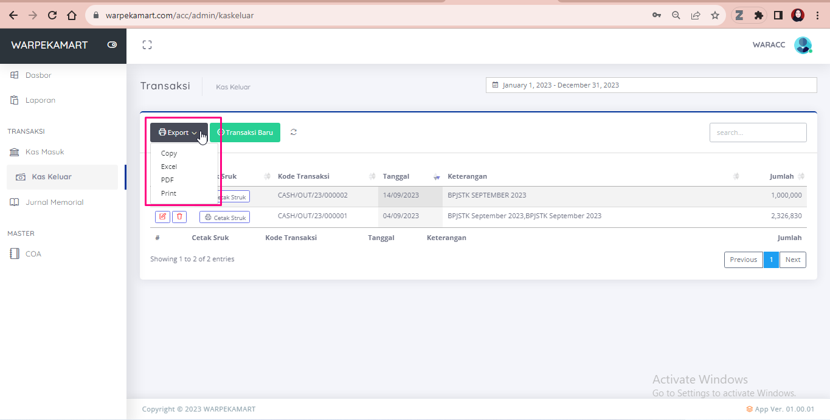This screenshot has height=420, width=830.
Task: Open Chrome profile avatar
Action: 798,15
